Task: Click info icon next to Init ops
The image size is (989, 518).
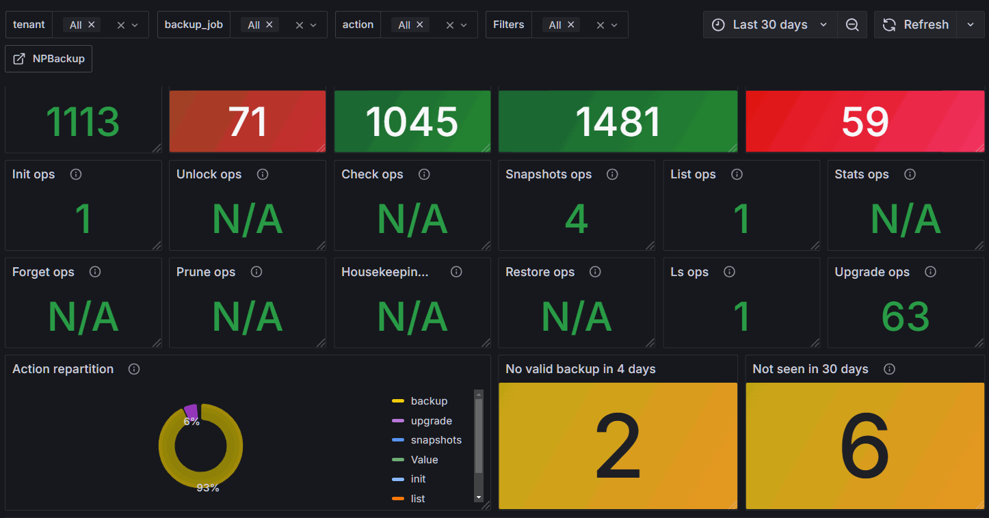Action: click(76, 174)
